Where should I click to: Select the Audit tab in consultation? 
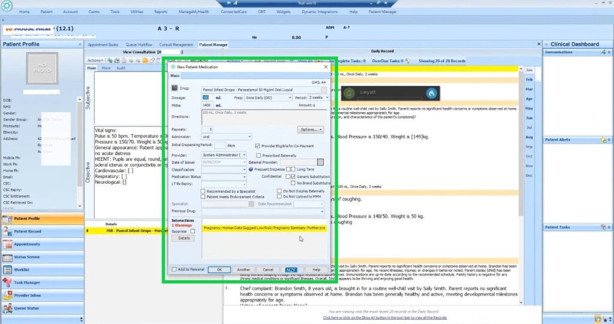pyautogui.click(x=121, y=68)
